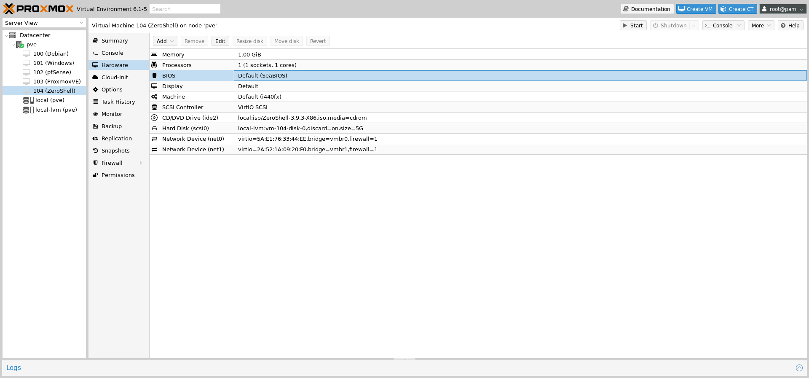Select the Hardware tab
This screenshot has width=809, height=378.
click(119, 65)
